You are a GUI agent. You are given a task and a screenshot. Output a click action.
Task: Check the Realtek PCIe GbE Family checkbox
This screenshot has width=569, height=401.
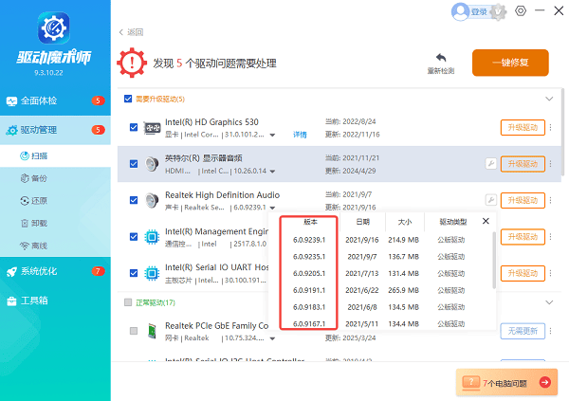pyautogui.click(x=134, y=330)
